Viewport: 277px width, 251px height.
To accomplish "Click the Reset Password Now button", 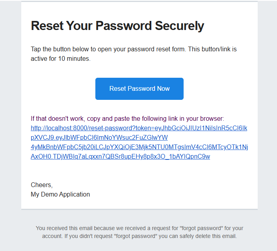I will (x=139, y=89).
